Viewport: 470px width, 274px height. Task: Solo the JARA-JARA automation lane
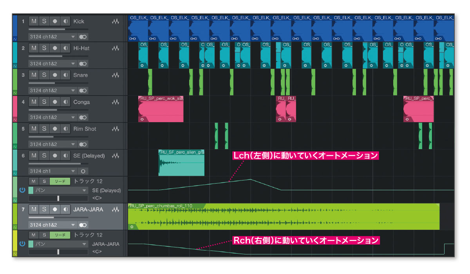coord(44,235)
